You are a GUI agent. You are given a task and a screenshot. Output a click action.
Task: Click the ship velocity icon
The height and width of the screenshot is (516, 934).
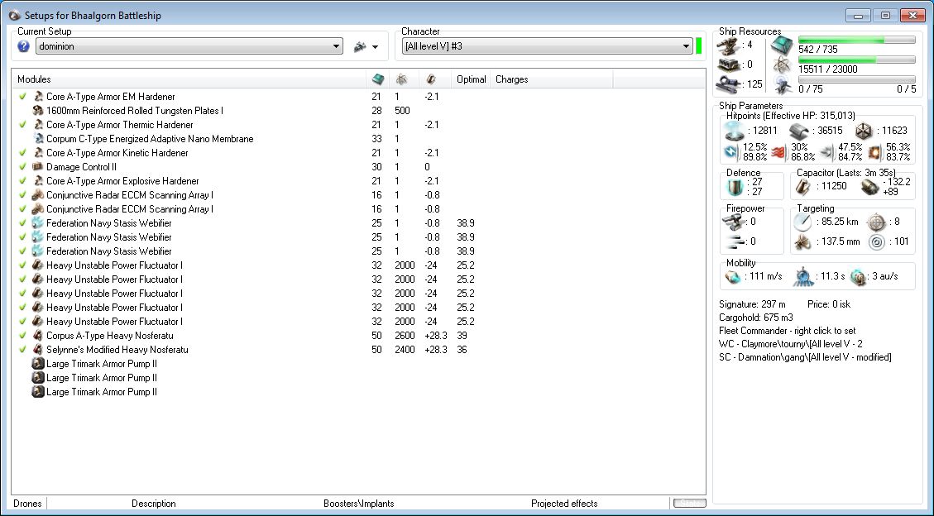[x=732, y=277]
